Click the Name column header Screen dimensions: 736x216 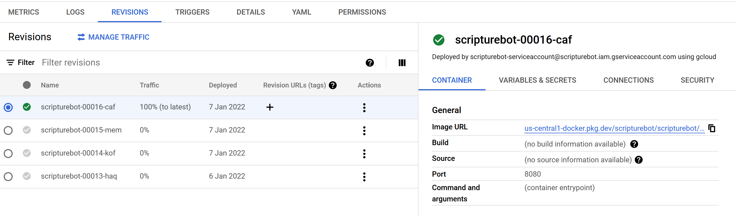tap(50, 85)
